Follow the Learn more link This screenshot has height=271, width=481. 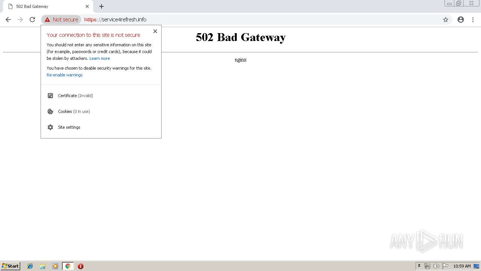pyautogui.click(x=100, y=58)
